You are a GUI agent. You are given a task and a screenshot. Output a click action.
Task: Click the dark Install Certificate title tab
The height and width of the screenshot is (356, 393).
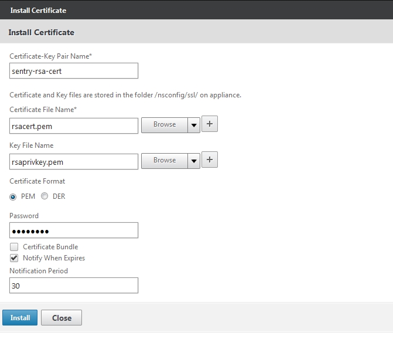pos(38,10)
